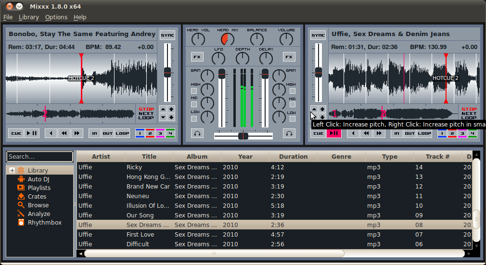Screen dimensions: 486x265
Task: Toggle right deck headphone cue button
Action: pos(289,133)
